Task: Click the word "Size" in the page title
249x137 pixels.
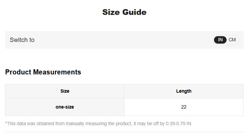Action: click(111, 12)
